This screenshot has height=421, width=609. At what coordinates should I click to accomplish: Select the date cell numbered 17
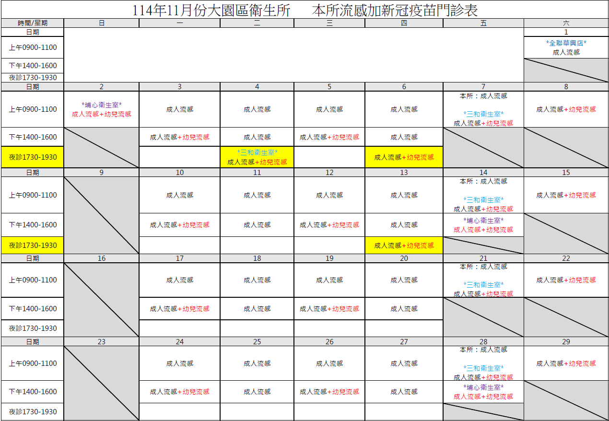click(179, 258)
